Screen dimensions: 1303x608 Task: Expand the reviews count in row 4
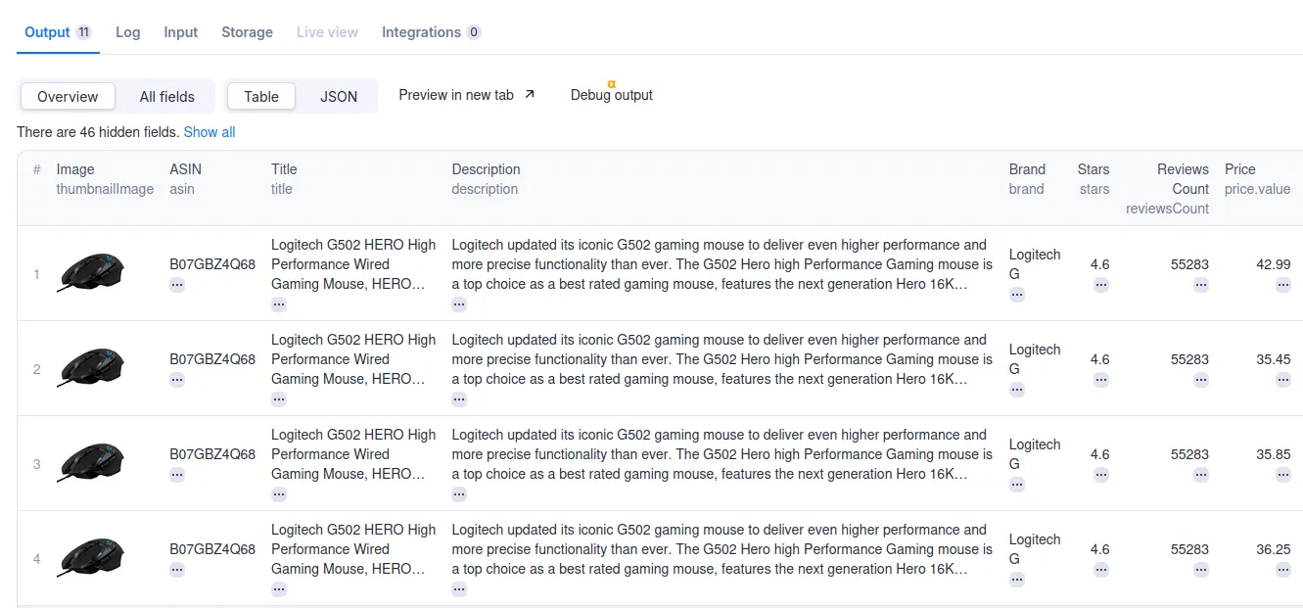pyautogui.click(x=1200, y=570)
